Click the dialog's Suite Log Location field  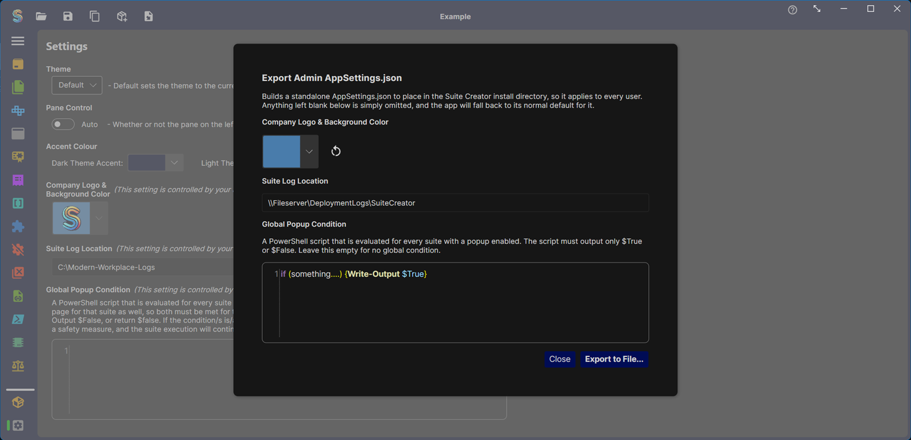455,203
